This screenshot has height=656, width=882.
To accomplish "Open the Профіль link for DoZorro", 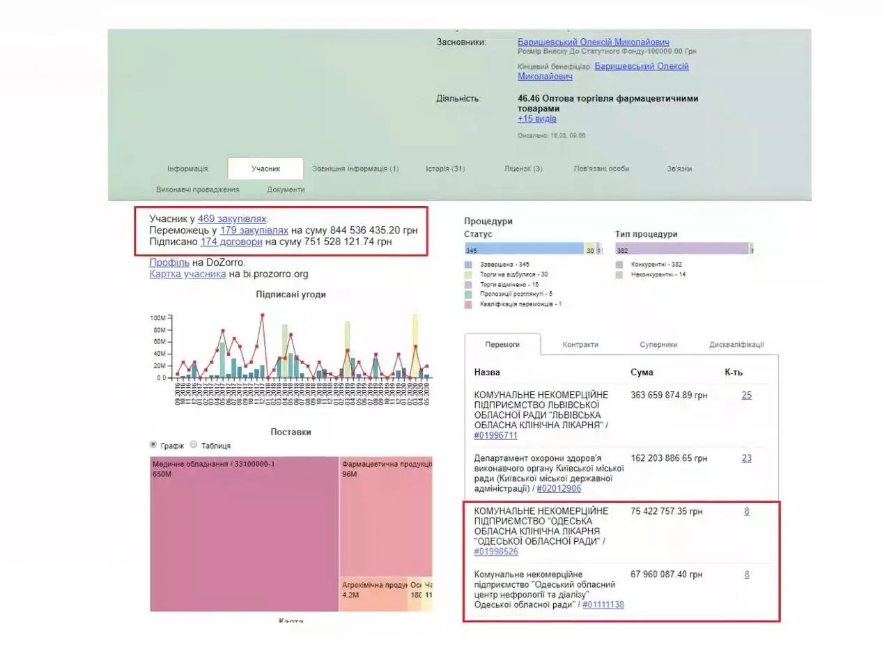I will pyautogui.click(x=169, y=263).
